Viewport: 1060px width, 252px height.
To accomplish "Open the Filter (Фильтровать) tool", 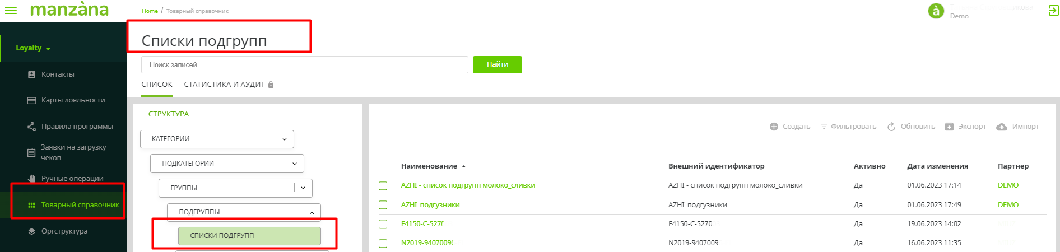I will 848,127.
